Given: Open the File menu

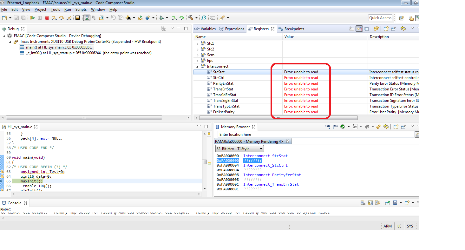Looking at the screenshot, I should (4, 10).
